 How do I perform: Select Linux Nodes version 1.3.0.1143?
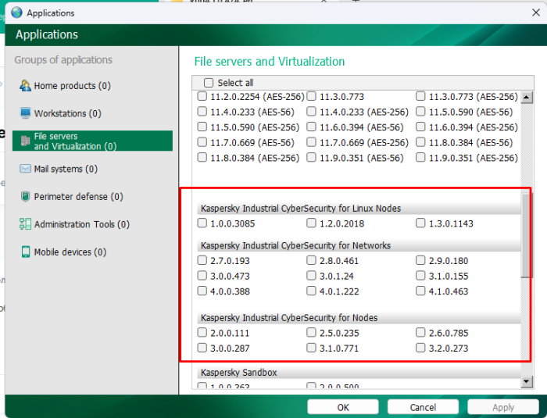pyautogui.click(x=420, y=223)
